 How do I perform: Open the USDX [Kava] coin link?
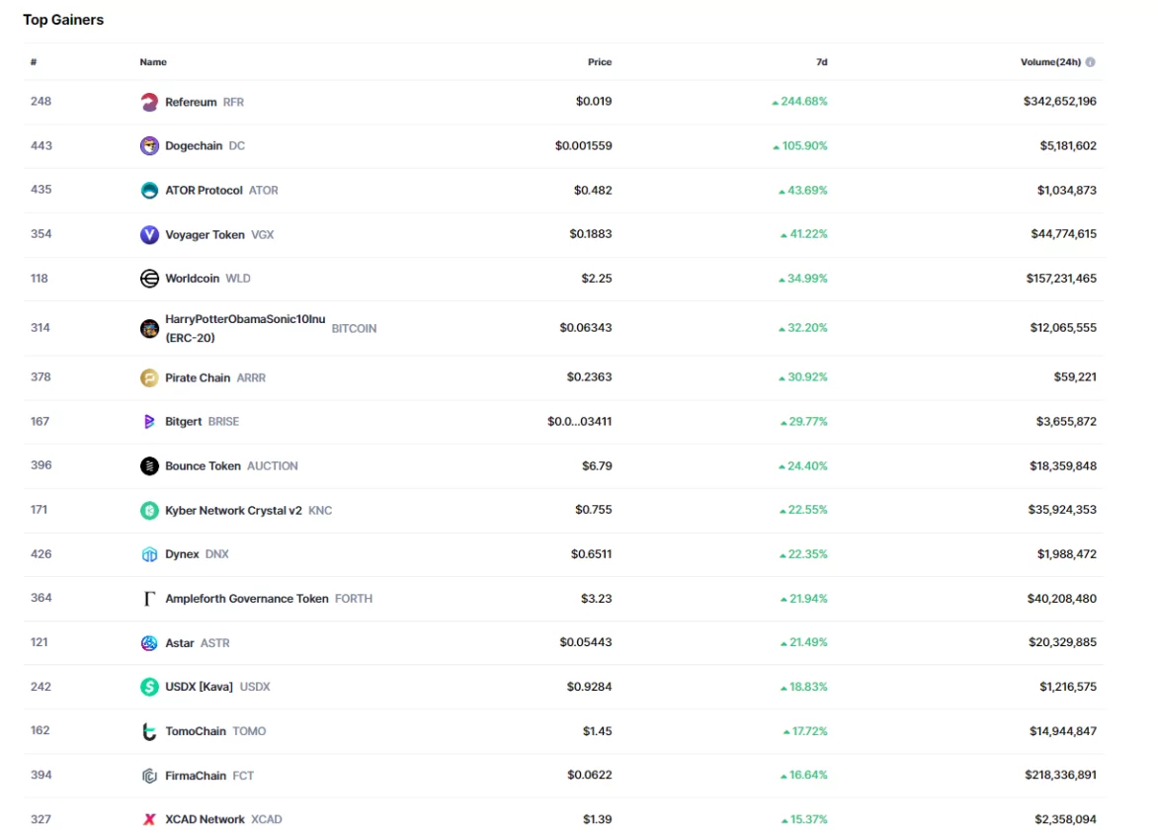(x=199, y=687)
